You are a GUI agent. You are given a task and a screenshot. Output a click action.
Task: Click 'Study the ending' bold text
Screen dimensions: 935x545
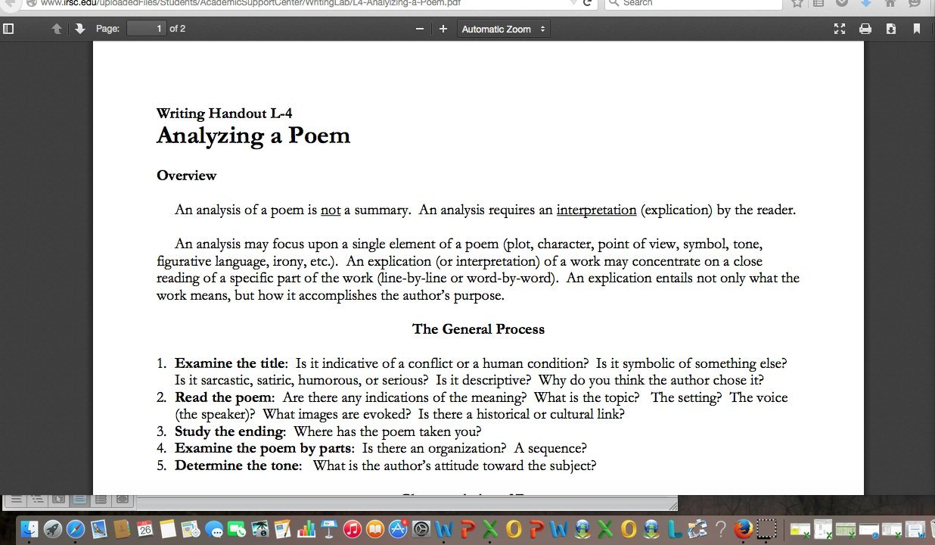[230, 431]
